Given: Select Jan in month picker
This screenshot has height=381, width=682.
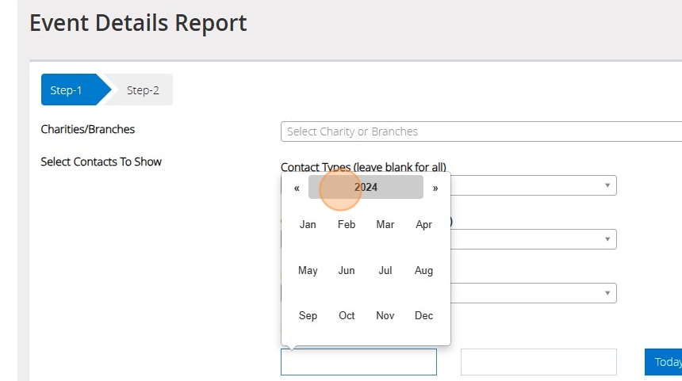Looking at the screenshot, I should (x=308, y=225).
